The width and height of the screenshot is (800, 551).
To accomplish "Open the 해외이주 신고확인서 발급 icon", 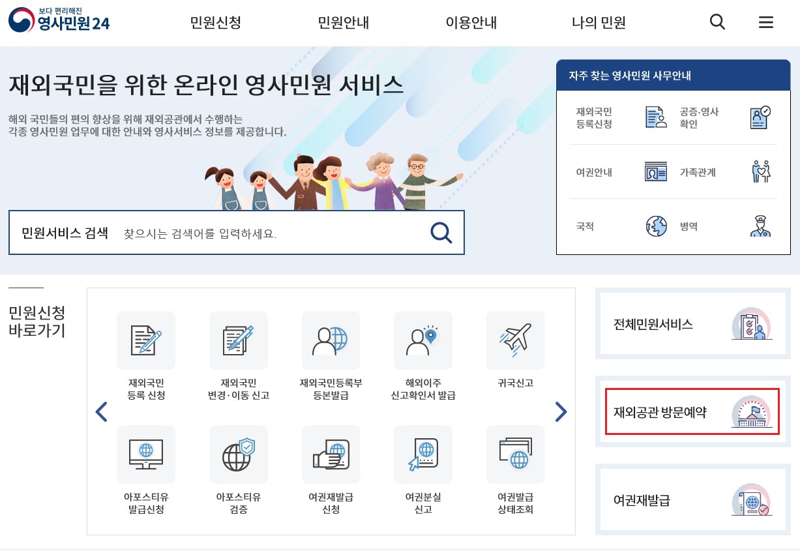I will coord(423,340).
